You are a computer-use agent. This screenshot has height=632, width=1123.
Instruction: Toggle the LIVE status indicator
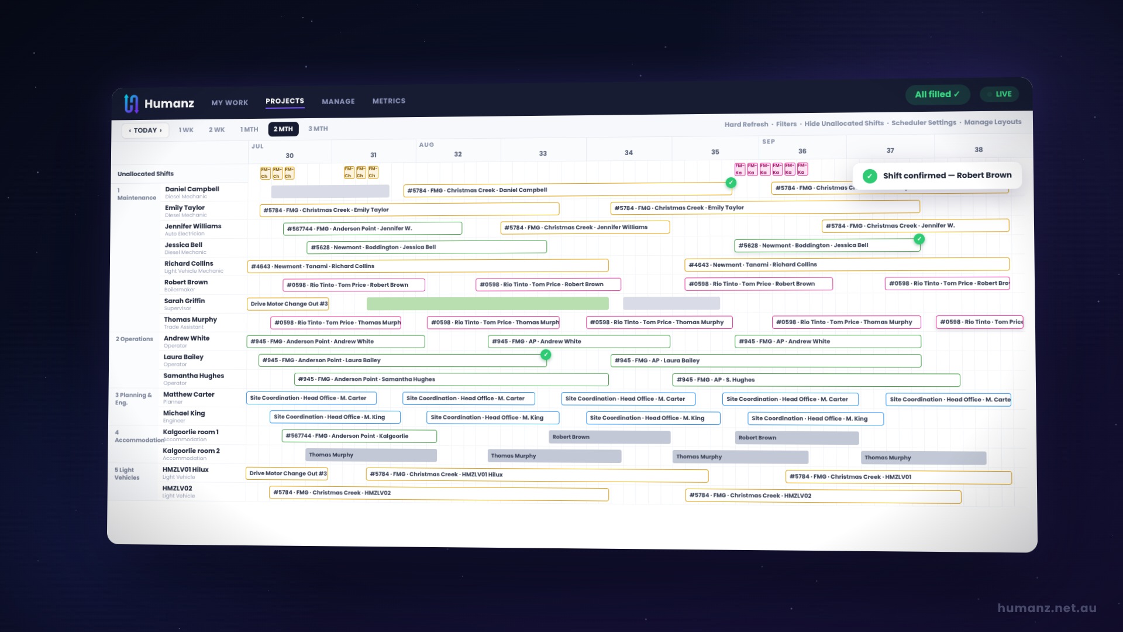999,94
